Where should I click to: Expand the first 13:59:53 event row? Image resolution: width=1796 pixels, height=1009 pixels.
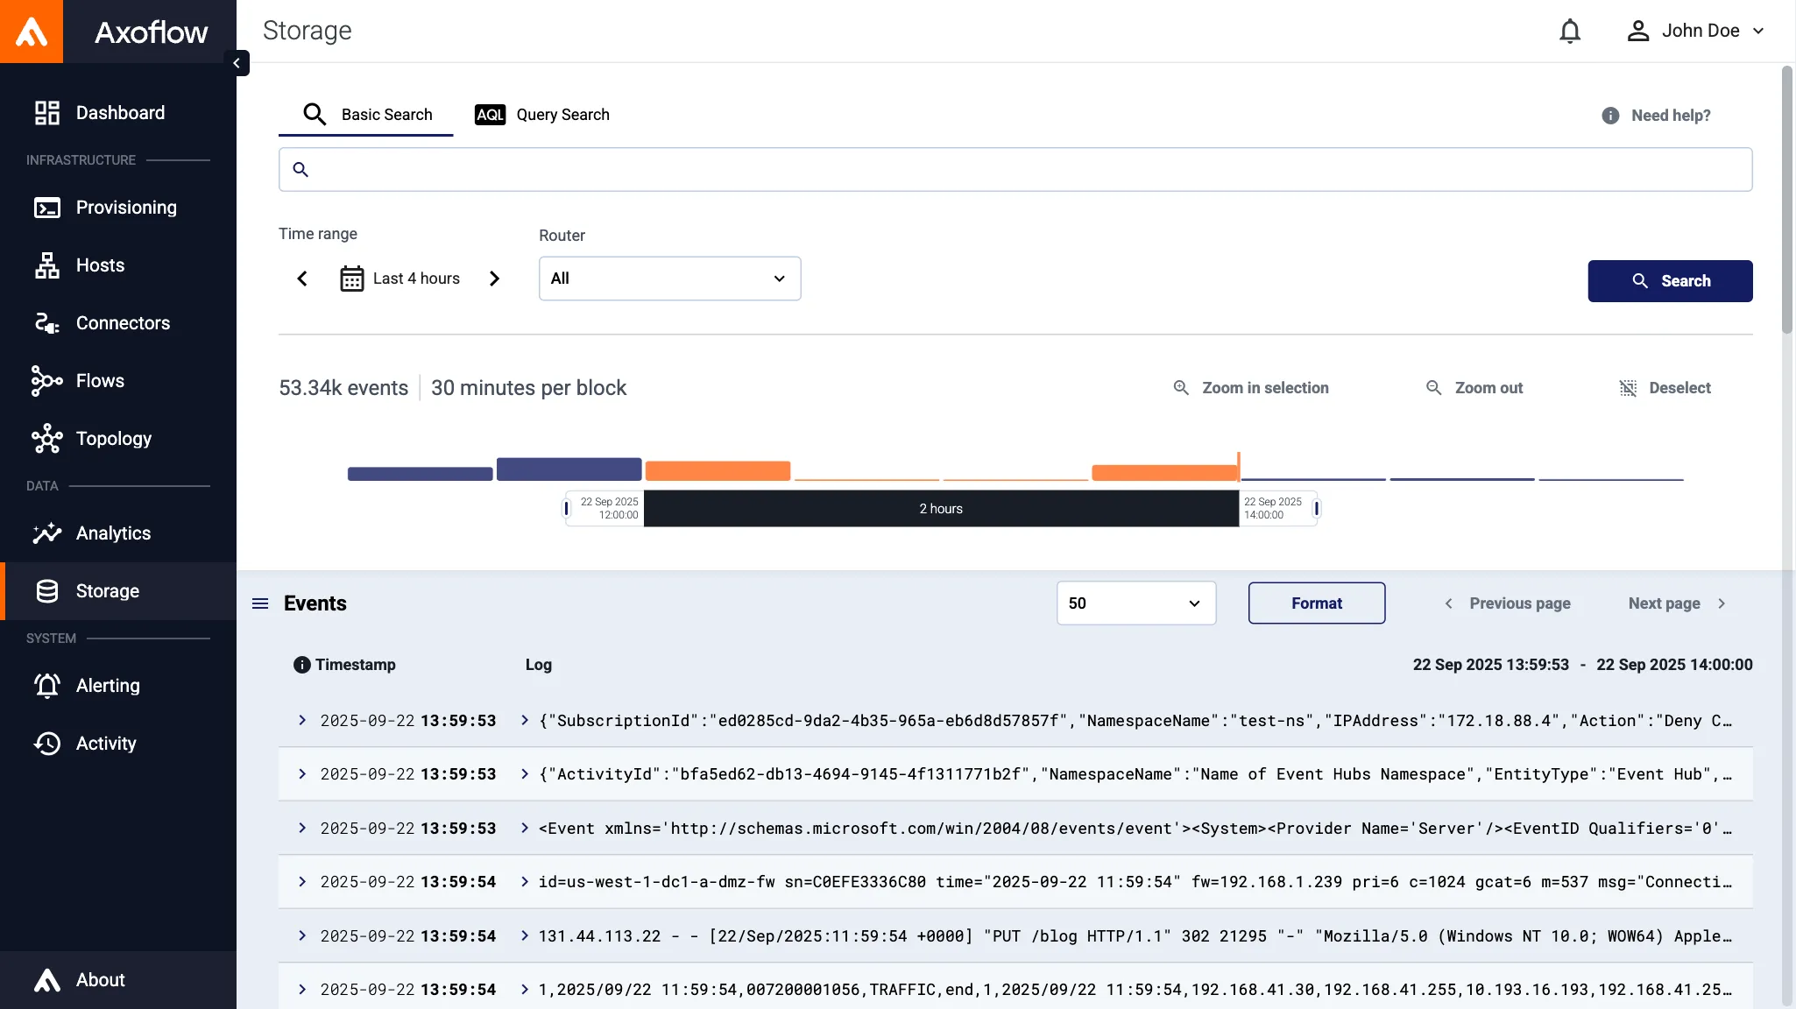302,720
